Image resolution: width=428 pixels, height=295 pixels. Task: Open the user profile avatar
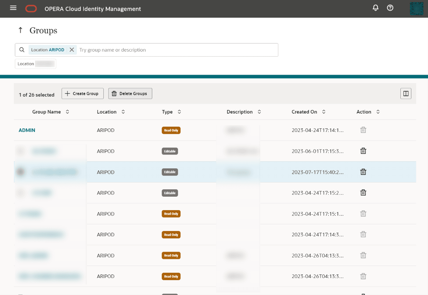[416, 8]
